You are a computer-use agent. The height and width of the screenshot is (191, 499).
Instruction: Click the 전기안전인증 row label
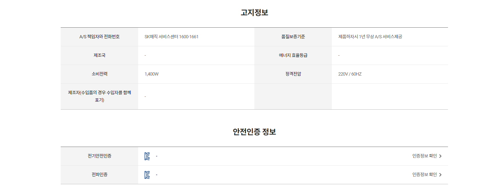click(99, 156)
